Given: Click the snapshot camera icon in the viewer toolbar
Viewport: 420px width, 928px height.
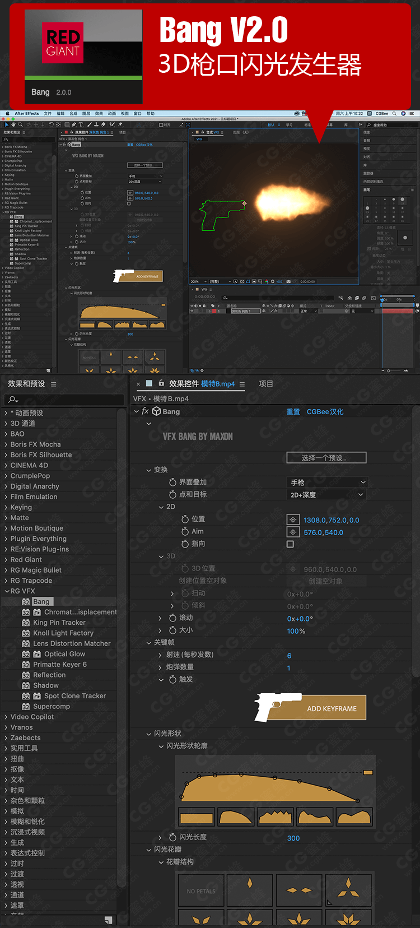Looking at the screenshot, I should point(288,281).
